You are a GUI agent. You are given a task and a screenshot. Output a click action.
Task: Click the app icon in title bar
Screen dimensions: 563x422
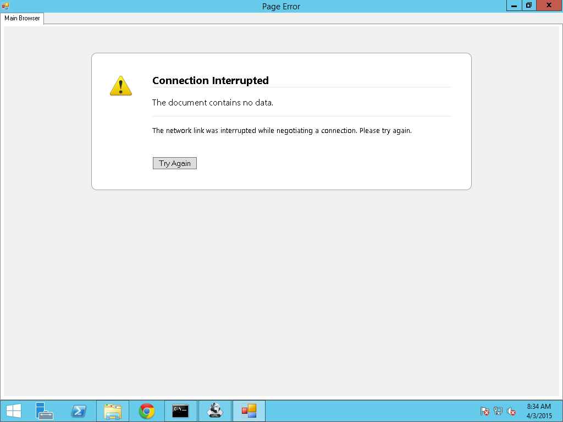pyautogui.click(x=5, y=6)
